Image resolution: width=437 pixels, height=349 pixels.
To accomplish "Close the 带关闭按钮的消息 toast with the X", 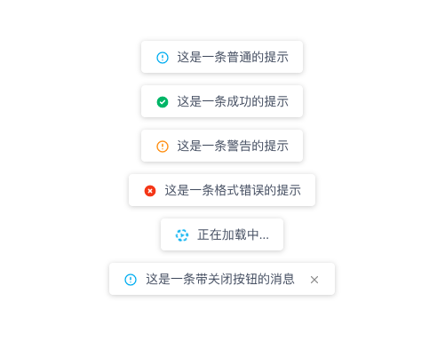I will pyautogui.click(x=314, y=280).
